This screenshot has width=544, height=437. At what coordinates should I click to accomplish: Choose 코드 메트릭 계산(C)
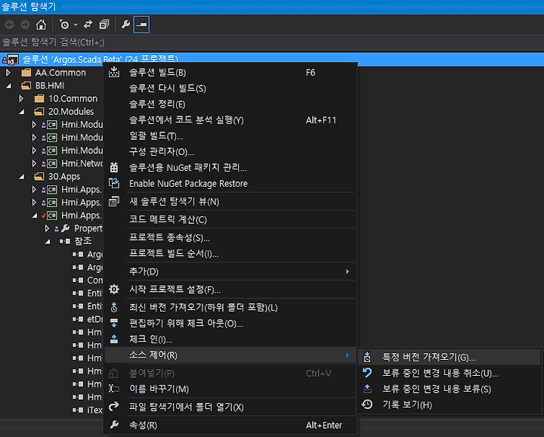pos(231,219)
